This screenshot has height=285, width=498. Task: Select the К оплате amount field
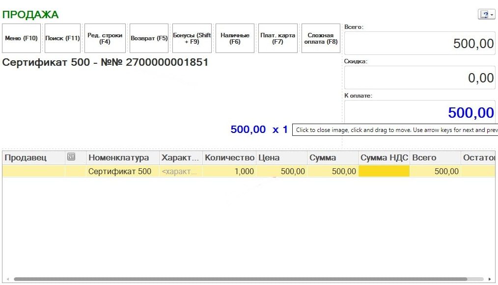click(x=419, y=112)
